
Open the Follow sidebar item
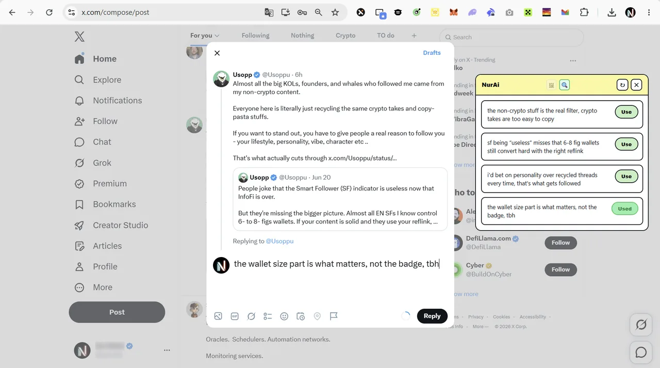[96, 121]
